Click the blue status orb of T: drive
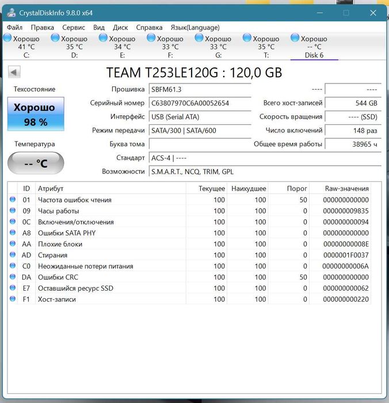The height and width of the screenshot is (403, 389). [x=247, y=38]
